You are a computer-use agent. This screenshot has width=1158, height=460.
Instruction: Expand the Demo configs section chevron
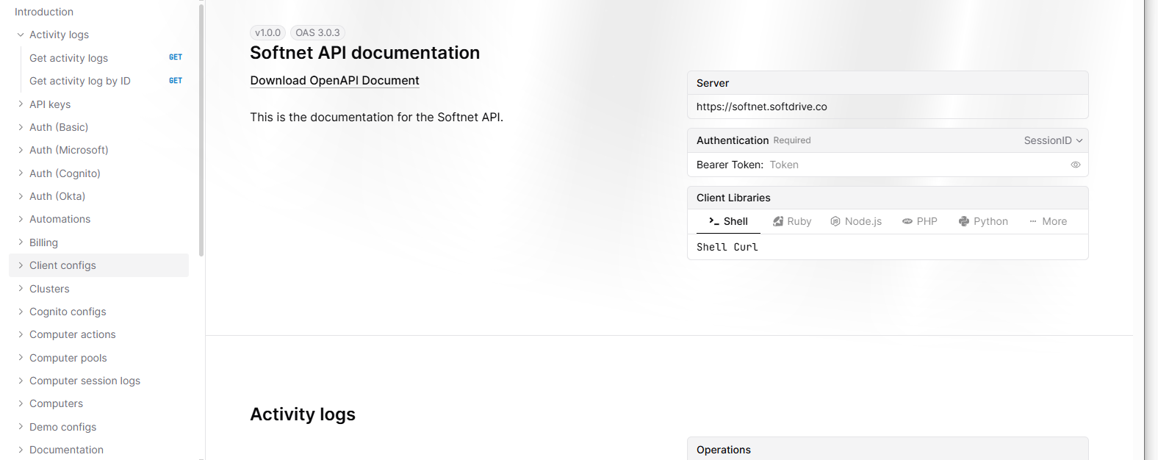coord(21,427)
